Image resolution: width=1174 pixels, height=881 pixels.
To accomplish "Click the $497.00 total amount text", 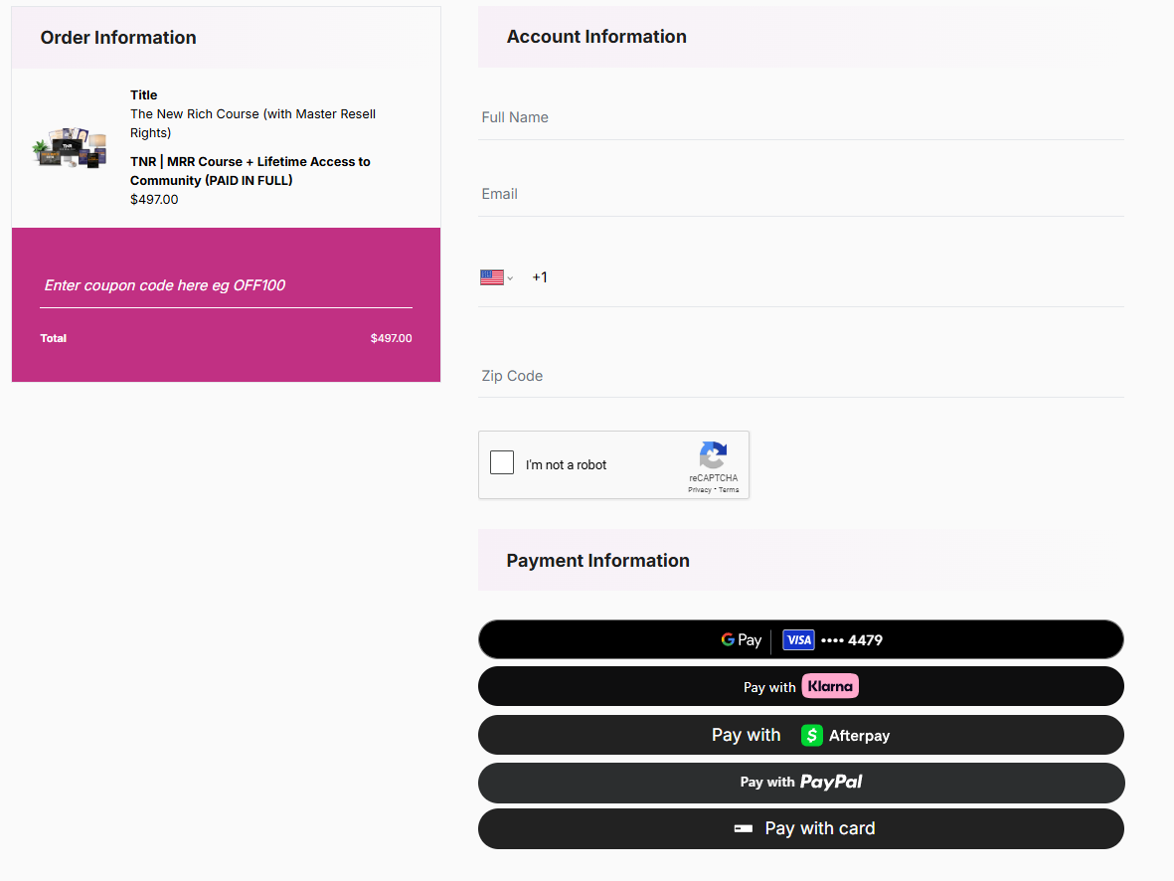I will point(391,339).
